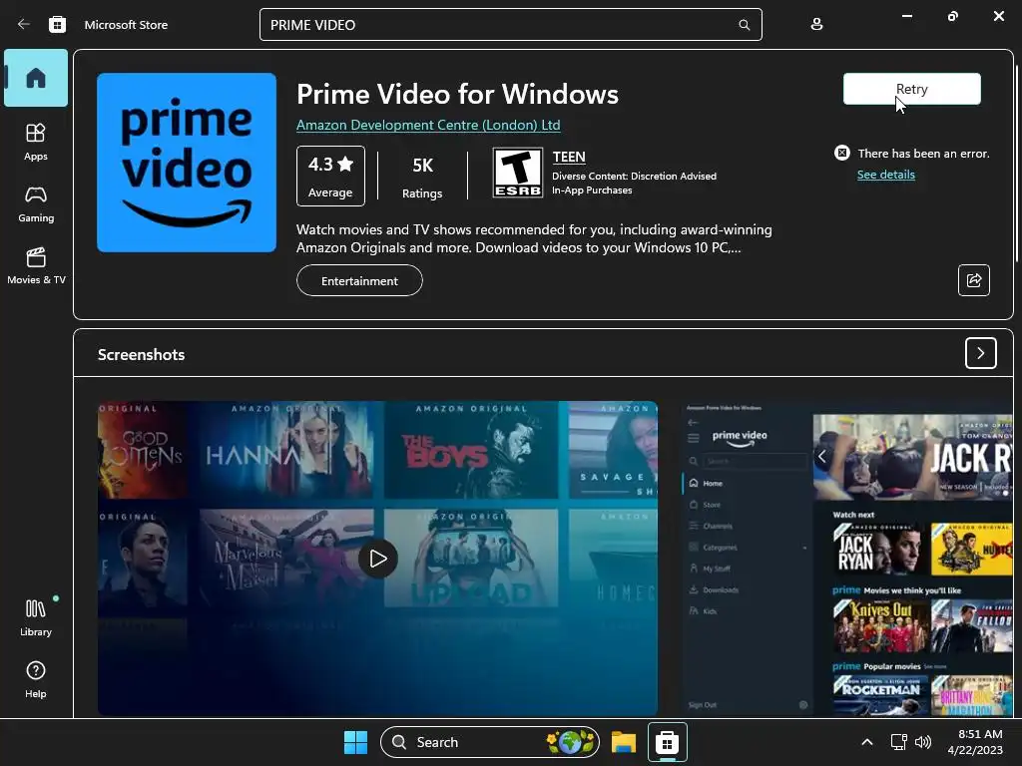Open the network status icon

point(899,742)
